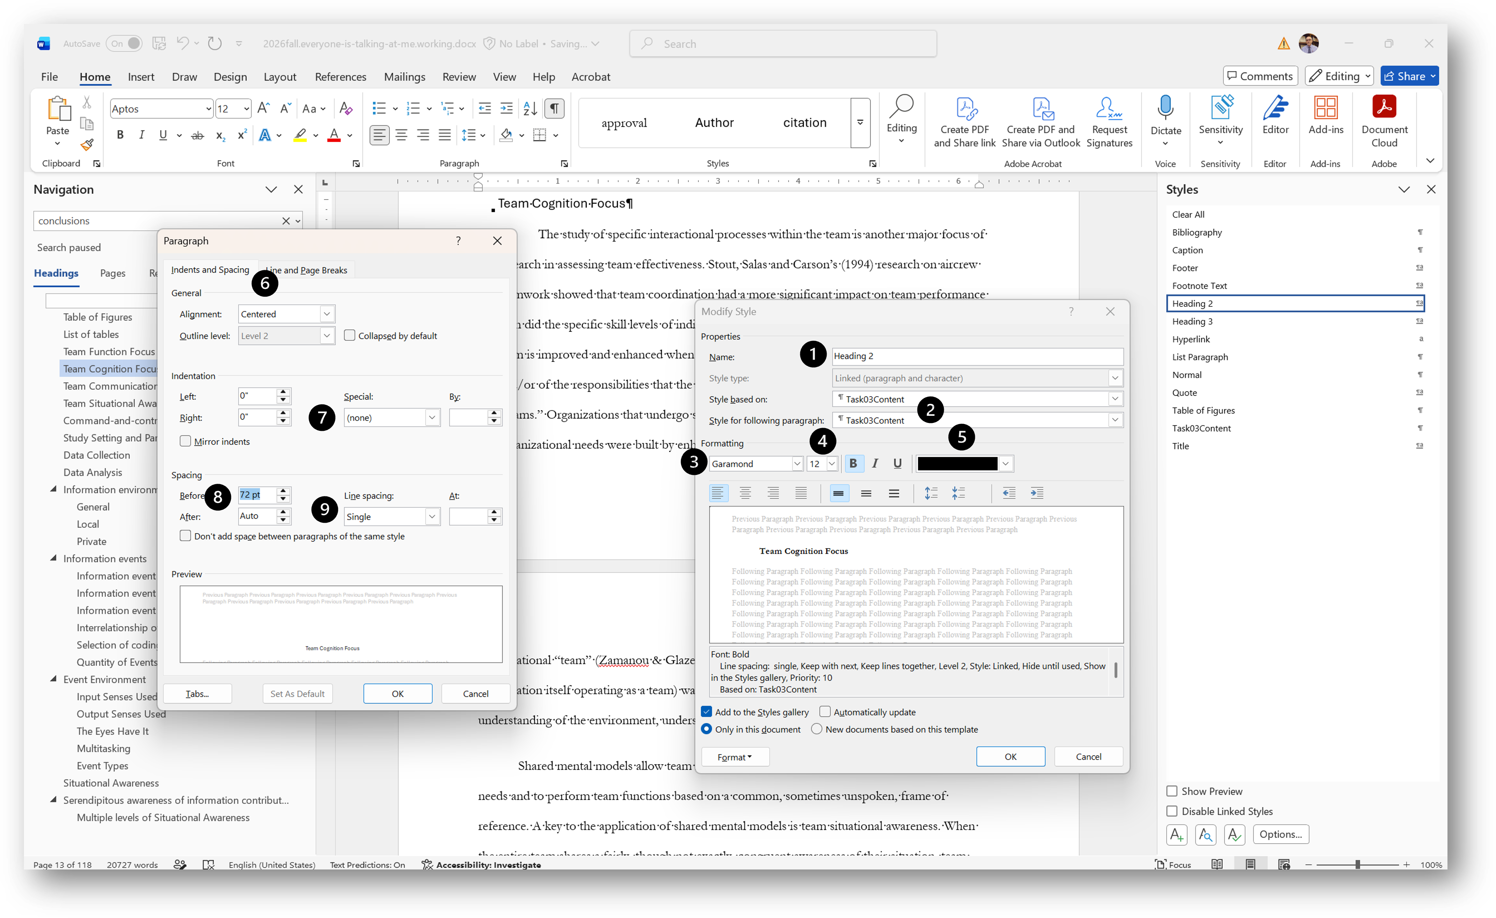Click the Superscript ribbon icon
This screenshot has height=918, width=1496.
coord(242,135)
